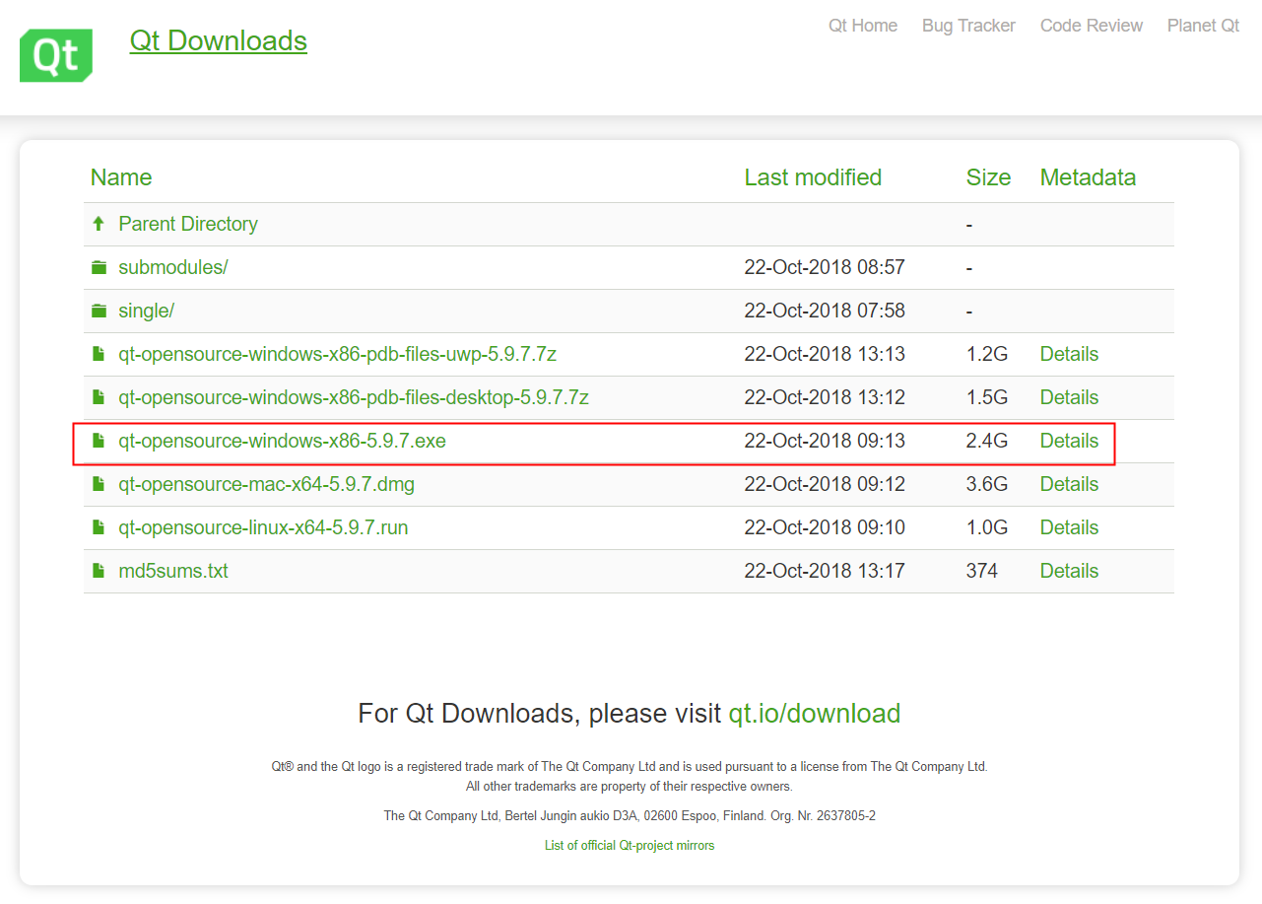Click date 22-Oct-2018 09:10
This screenshot has height=904, width=1262.
[825, 527]
